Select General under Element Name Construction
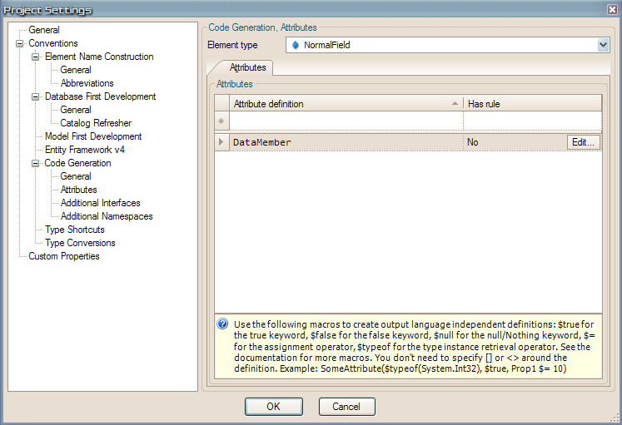The height and width of the screenshot is (425, 622). [76, 70]
